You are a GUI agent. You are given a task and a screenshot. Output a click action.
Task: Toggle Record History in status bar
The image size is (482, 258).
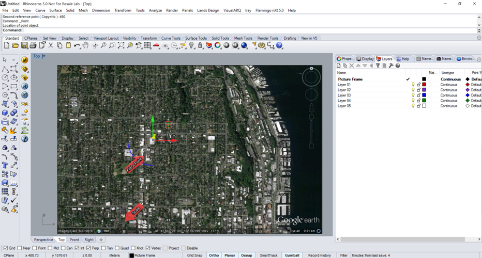coord(320,255)
